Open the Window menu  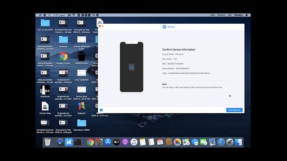(221, 15)
